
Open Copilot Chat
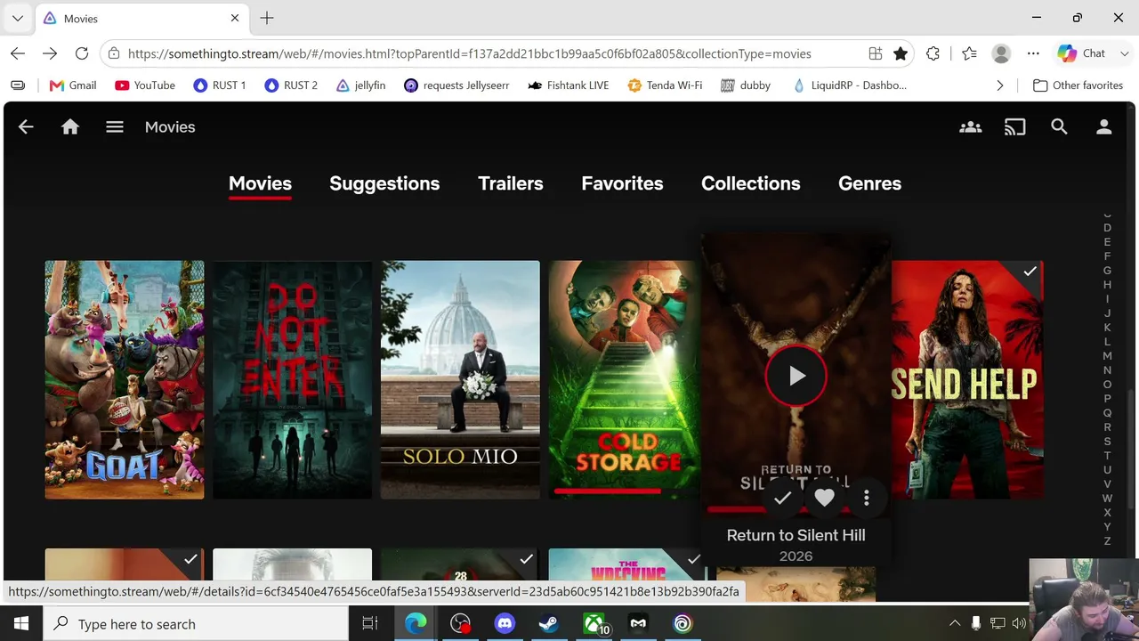pos(1082,53)
